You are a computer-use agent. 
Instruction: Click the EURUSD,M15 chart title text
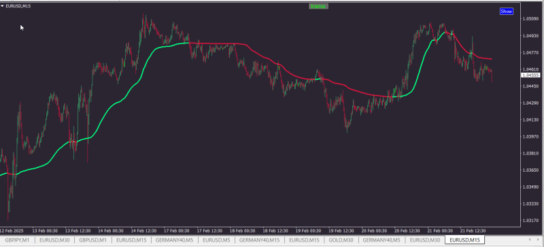18,6
